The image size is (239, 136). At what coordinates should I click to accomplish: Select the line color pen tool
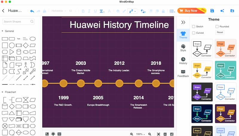124,11
